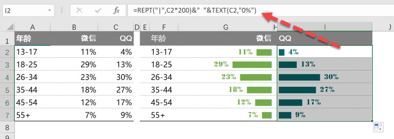Click the Cancel (X) formula bar icon
394x139 pixels.
point(80,11)
